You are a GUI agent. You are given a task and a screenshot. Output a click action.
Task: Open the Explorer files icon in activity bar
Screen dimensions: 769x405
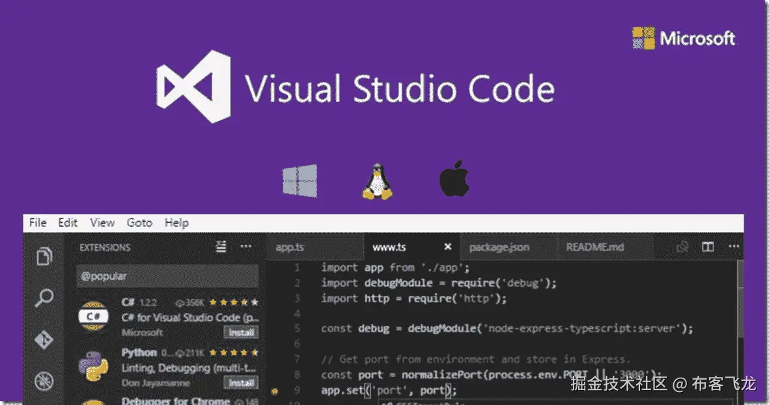(44, 255)
